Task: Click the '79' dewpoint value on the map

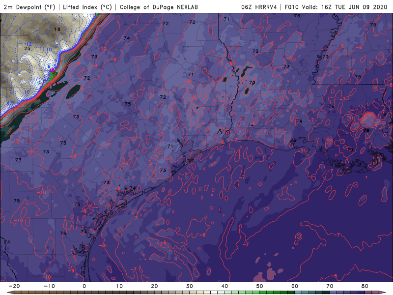Action: click(x=350, y=150)
